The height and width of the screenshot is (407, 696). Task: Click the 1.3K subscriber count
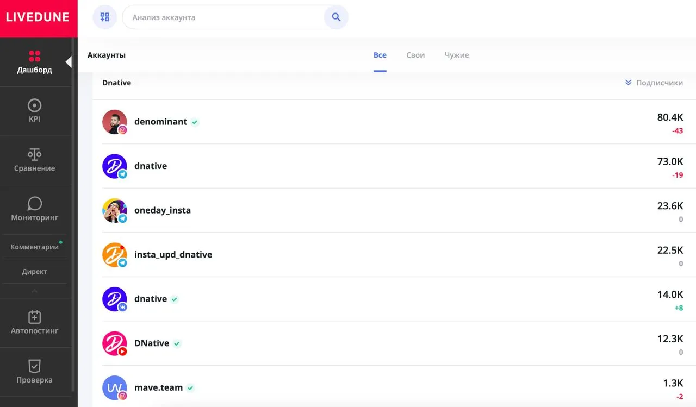point(673,383)
